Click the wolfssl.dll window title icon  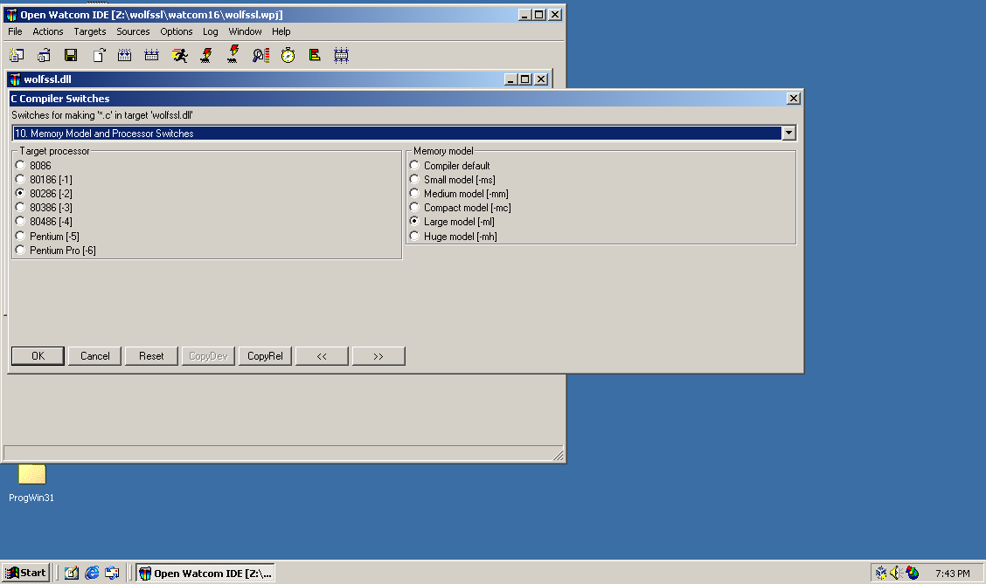[15, 79]
